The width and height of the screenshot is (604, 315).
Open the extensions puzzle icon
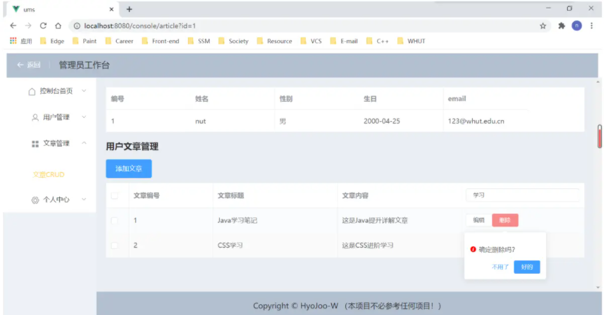click(561, 25)
